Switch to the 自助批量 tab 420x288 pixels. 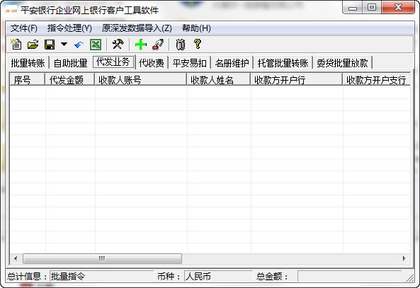coord(70,63)
